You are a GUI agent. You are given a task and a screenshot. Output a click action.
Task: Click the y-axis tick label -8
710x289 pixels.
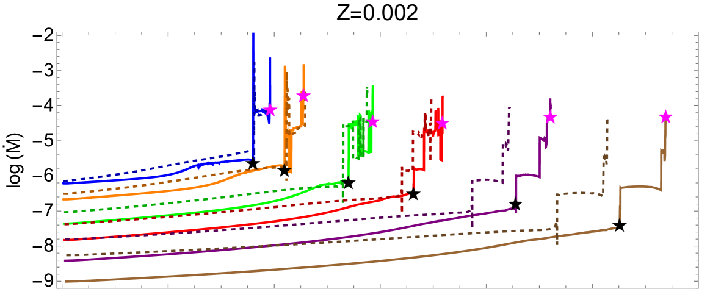[43, 246]
